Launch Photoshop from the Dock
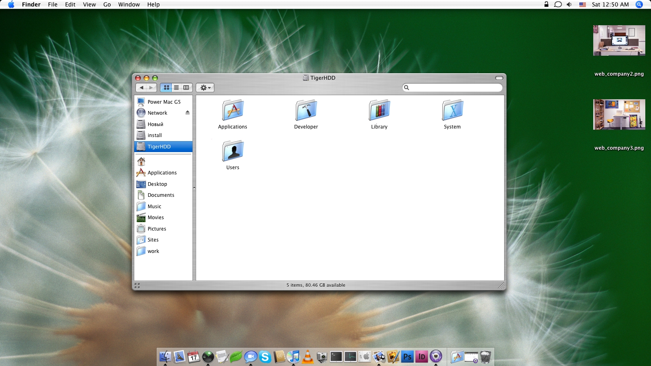Screen dimensions: 651x366 407,357
